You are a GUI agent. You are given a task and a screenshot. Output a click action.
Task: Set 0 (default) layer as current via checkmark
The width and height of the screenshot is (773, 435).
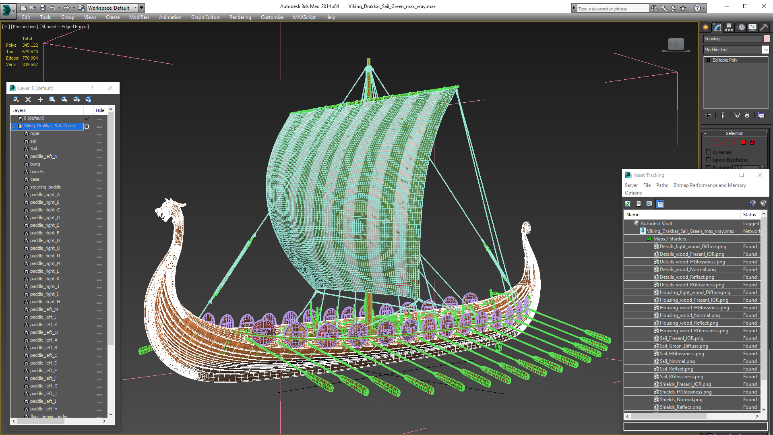click(x=87, y=118)
